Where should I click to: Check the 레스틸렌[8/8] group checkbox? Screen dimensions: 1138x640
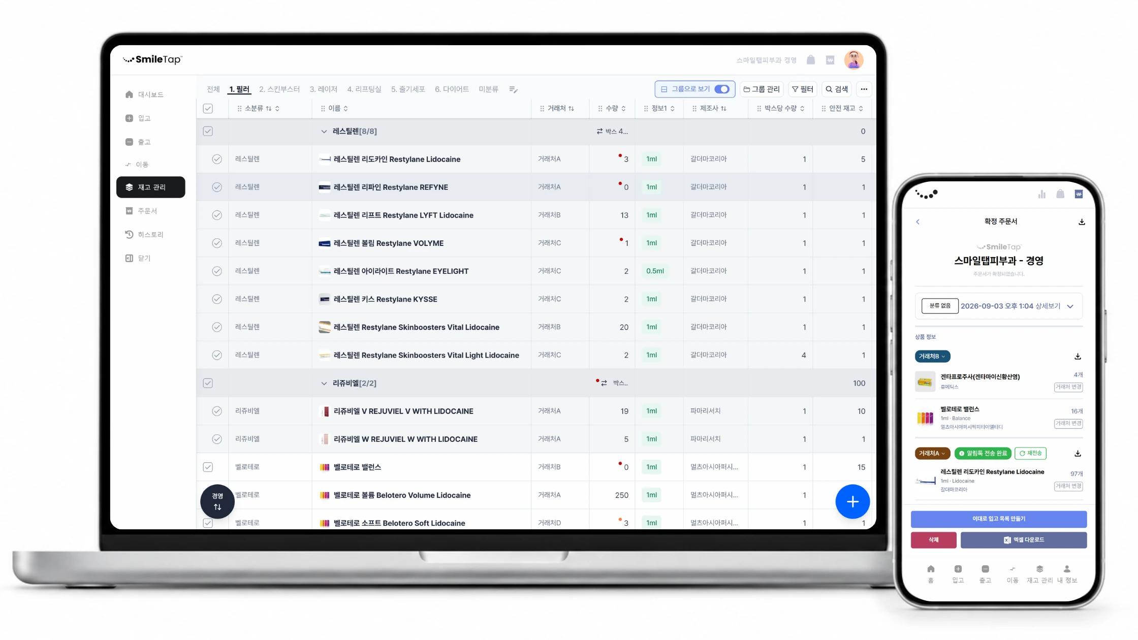(208, 131)
